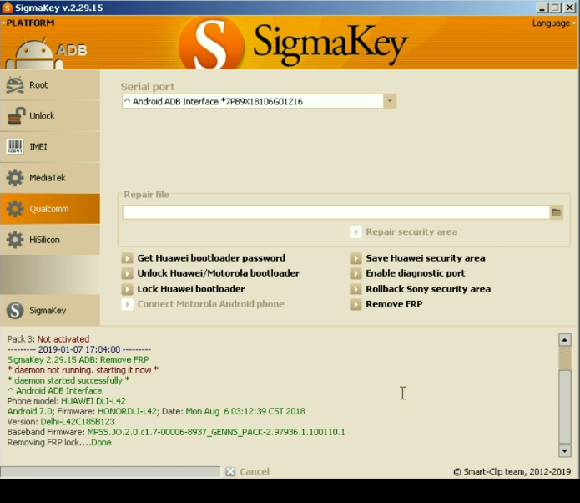Click the Smart-Clip team copyright text

point(512,471)
